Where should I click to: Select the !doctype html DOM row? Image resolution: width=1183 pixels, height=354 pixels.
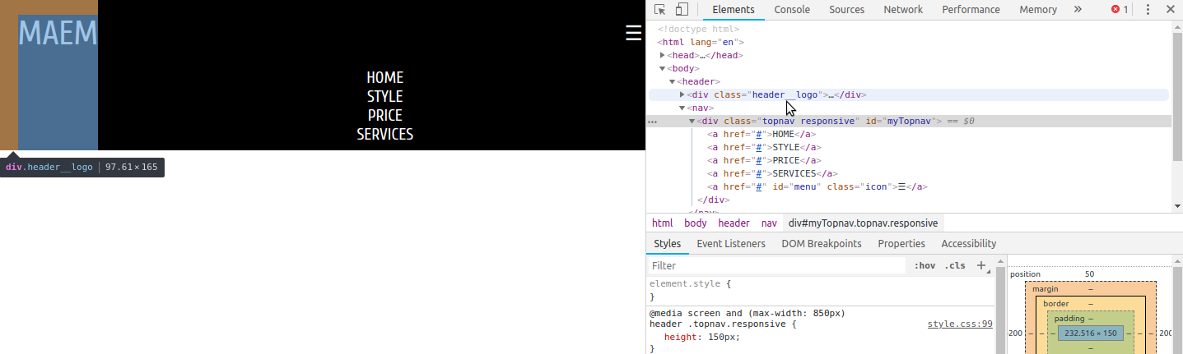pyautogui.click(x=698, y=30)
